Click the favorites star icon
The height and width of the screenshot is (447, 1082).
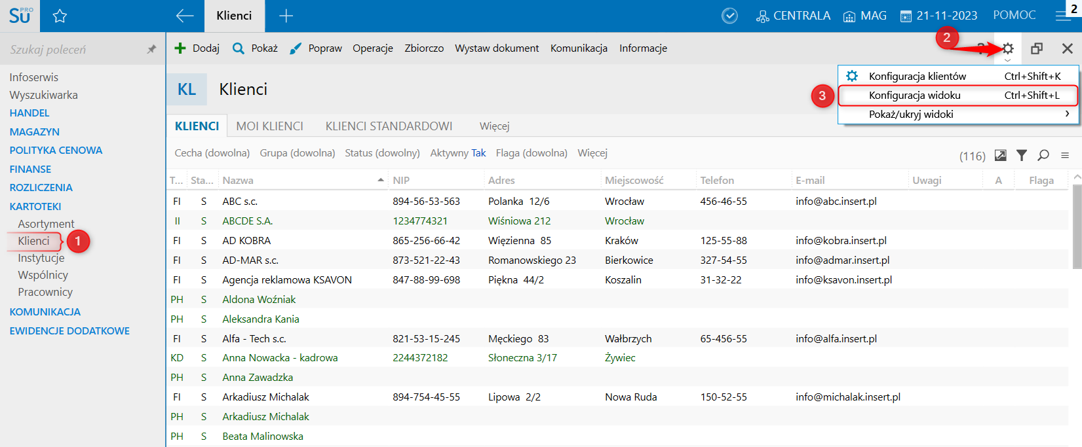(60, 16)
